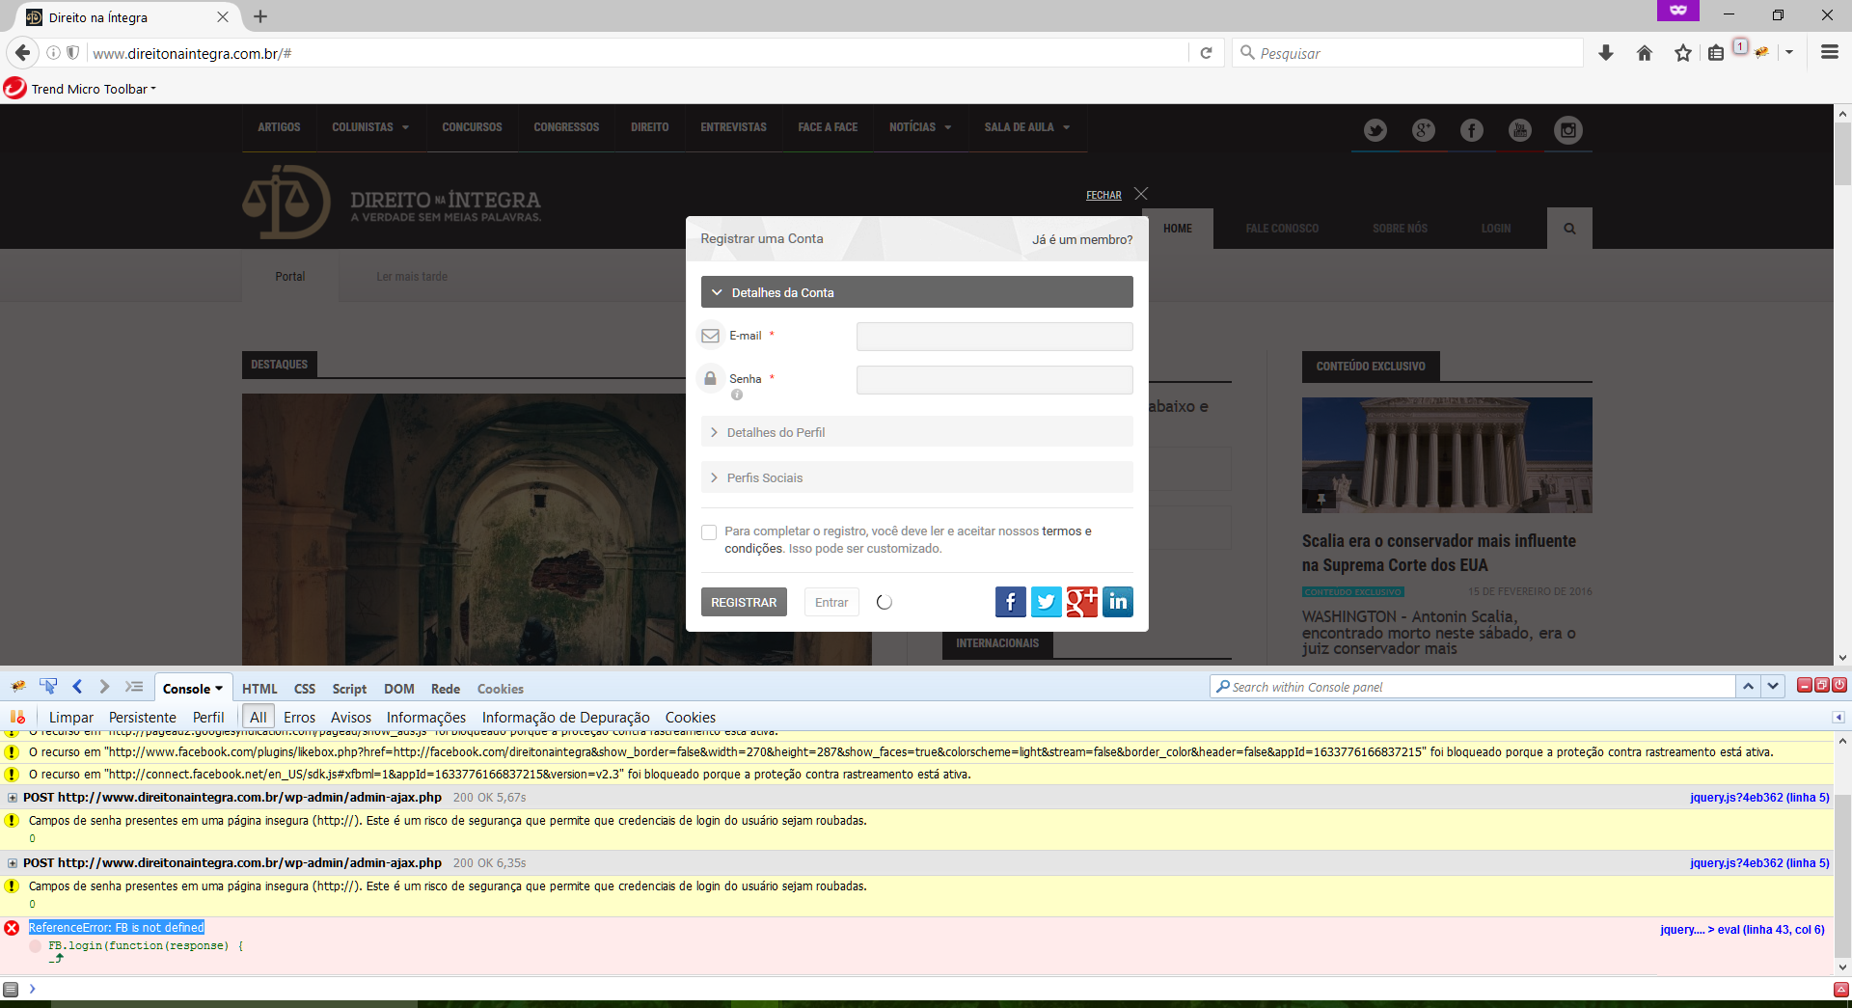Filter console by Avisos
This screenshot has height=1008, width=1852.
click(351, 718)
